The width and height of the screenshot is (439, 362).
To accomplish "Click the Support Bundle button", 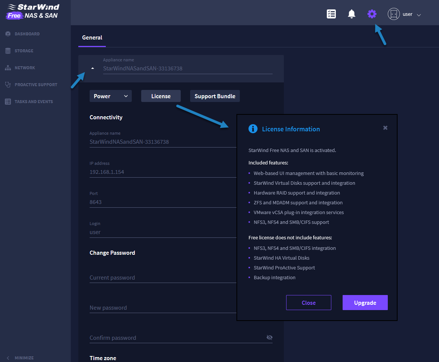I will [x=215, y=96].
